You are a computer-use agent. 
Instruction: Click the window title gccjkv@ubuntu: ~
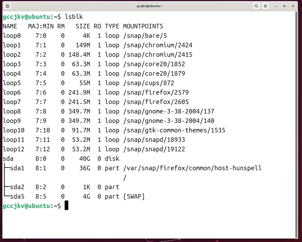point(150,6)
